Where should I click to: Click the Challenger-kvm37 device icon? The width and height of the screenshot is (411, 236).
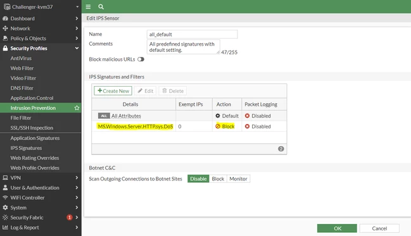[7, 7]
